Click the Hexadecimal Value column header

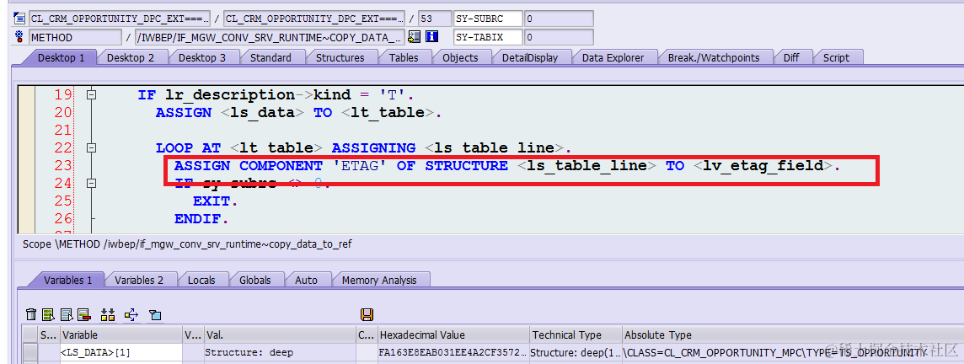click(453, 335)
